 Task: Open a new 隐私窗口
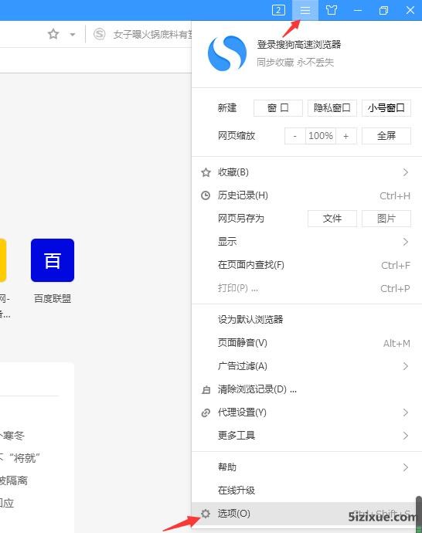(x=332, y=108)
